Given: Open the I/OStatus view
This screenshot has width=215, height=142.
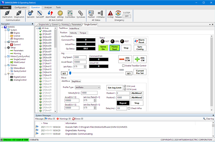Looking at the screenshot, I should [100, 14].
